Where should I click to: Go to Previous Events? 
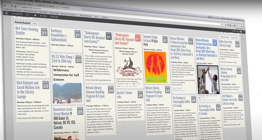coord(225,37)
